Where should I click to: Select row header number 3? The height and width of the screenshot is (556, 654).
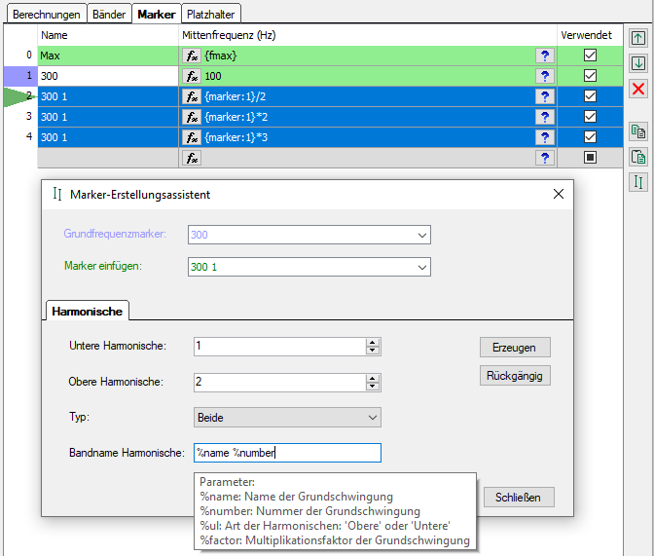(20, 117)
